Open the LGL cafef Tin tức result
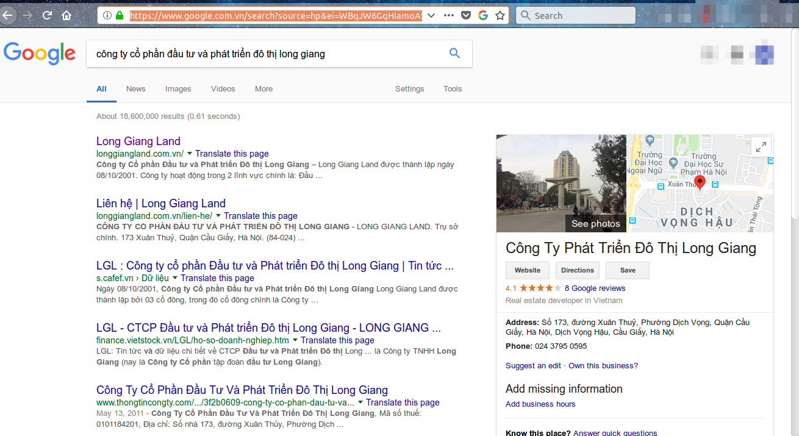This screenshot has width=799, height=436. [x=275, y=266]
